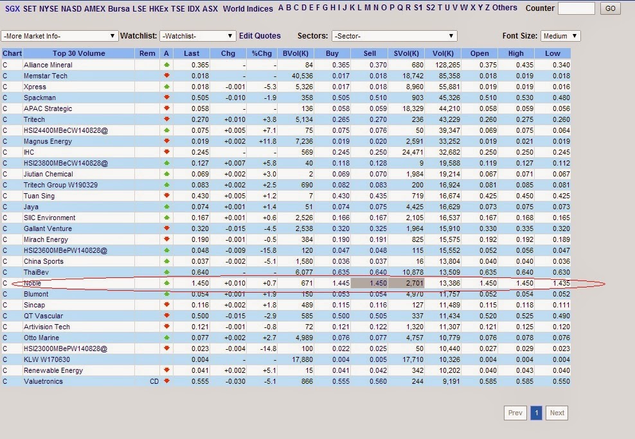Click page number 1 button
Image resolution: width=635 pixels, height=439 pixels.
tap(536, 413)
